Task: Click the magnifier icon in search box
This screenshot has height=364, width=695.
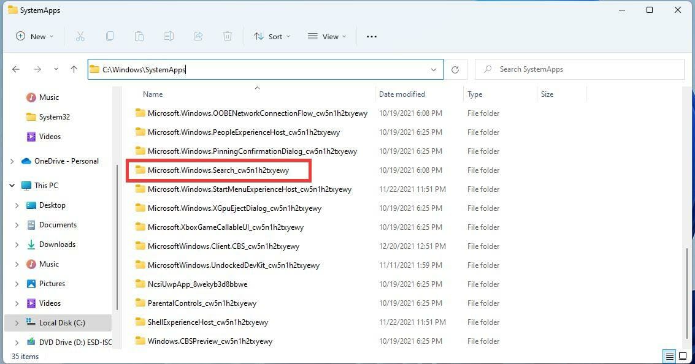Action: click(488, 69)
